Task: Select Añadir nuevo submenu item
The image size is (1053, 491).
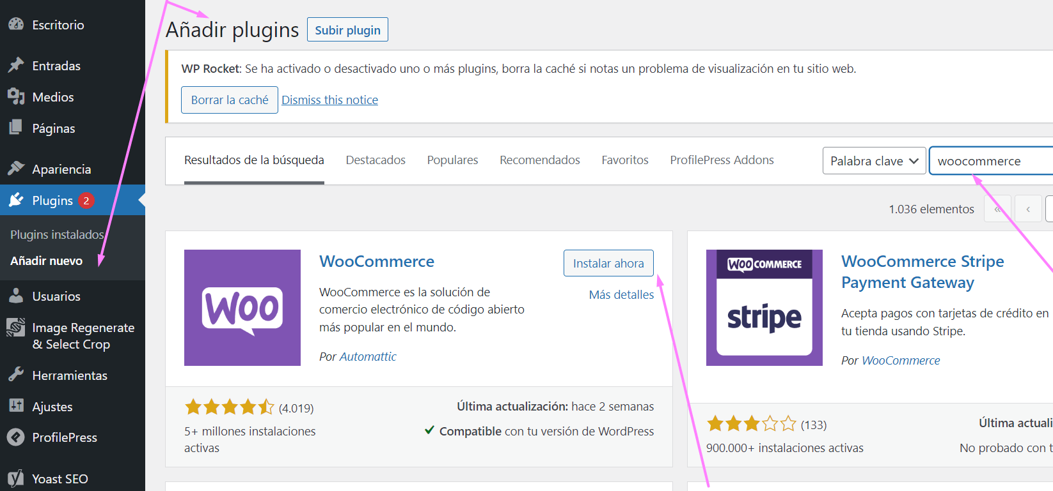Action: 47,261
